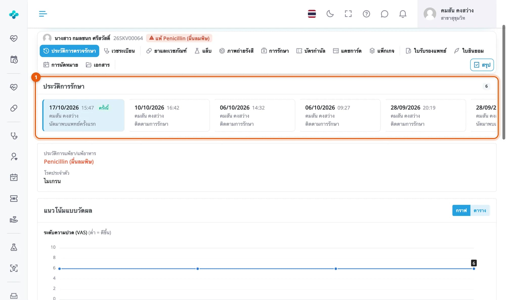The height and width of the screenshot is (300, 506).
Task: Open the pill medication sidebar icon
Action: (x=14, y=108)
